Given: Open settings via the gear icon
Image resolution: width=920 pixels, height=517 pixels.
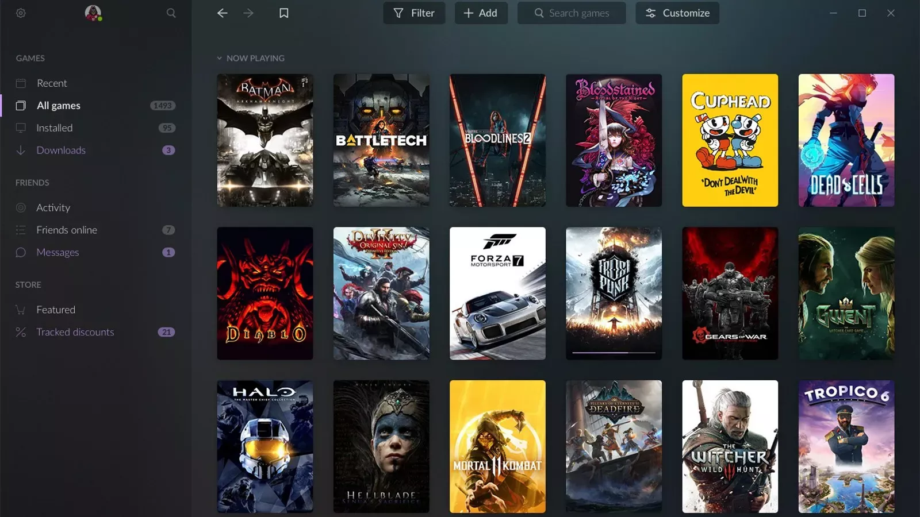Looking at the screenshot, I should pos(21,13).
